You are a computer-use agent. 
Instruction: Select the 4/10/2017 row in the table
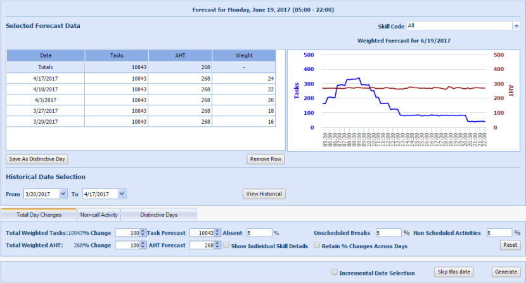pyautogui.click(x=141, y=89)
